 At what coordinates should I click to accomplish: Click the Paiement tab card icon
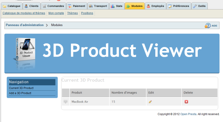70,6
